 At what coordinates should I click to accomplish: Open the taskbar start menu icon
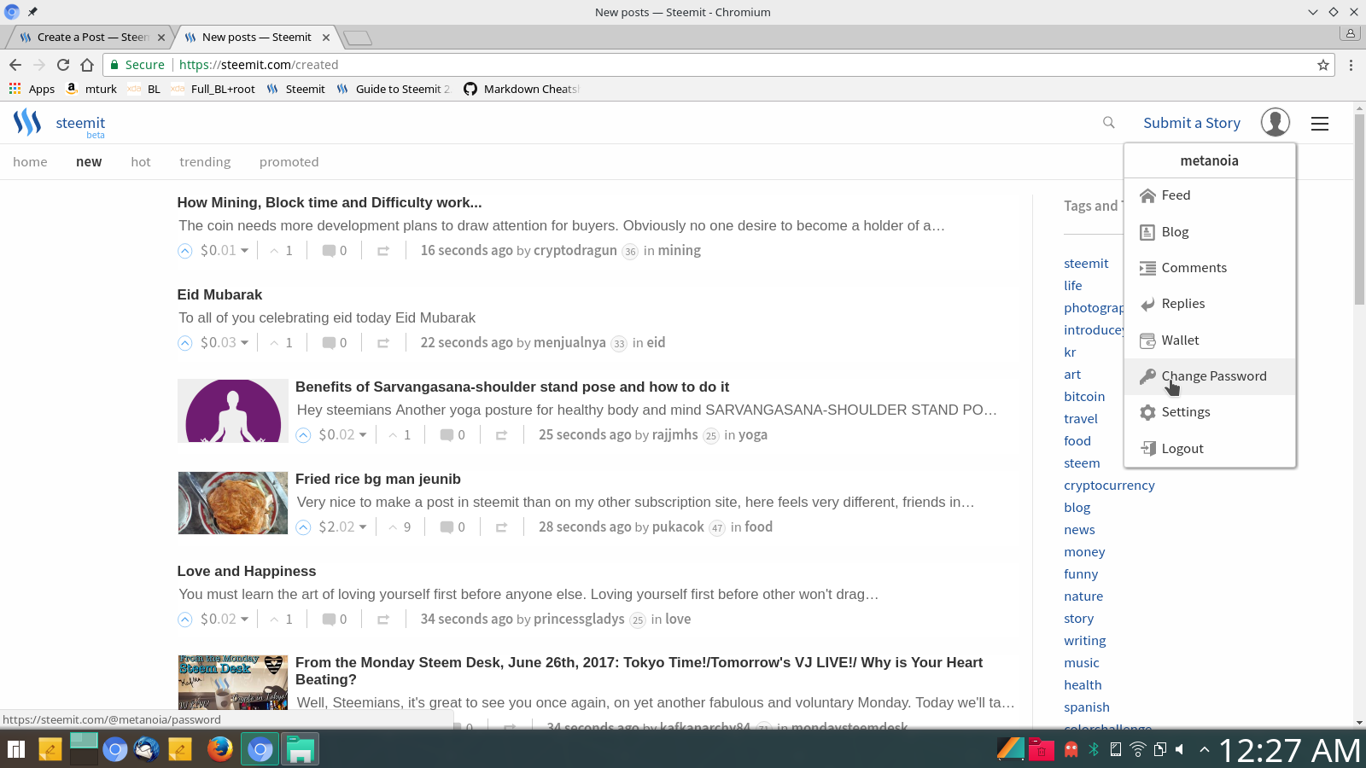click(16, 749)
